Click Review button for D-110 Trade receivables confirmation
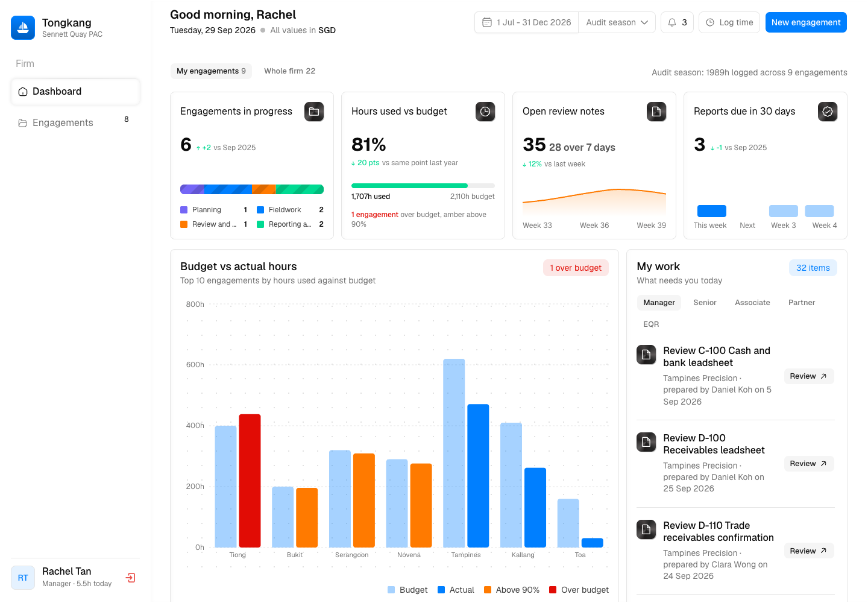 tap(809, 551)
